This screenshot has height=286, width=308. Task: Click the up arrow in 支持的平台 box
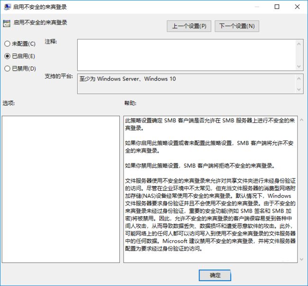point(299,79)
